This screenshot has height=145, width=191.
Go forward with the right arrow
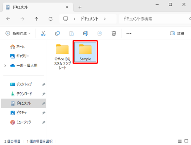22,19
